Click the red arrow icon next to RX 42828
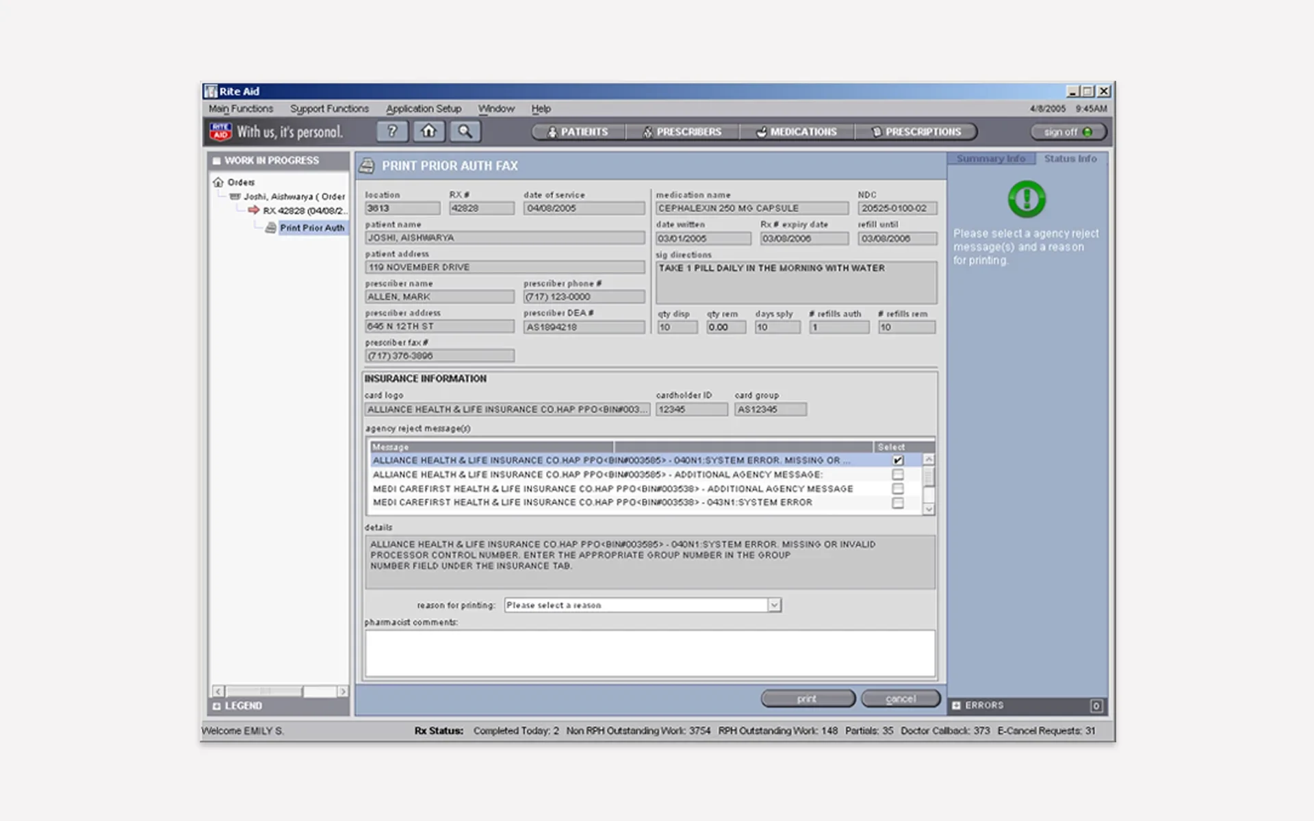The height and width of the screenshot is (821, 1314). (254, 210)
